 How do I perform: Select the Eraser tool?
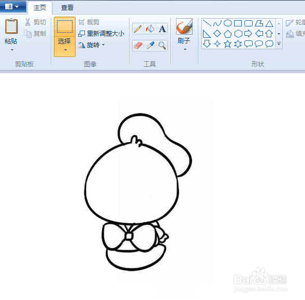[x=138, y=46]
